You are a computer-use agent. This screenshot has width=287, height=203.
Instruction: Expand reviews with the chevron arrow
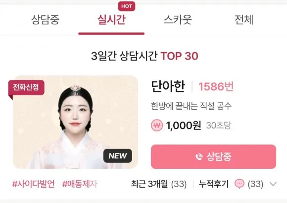(273, 184)
